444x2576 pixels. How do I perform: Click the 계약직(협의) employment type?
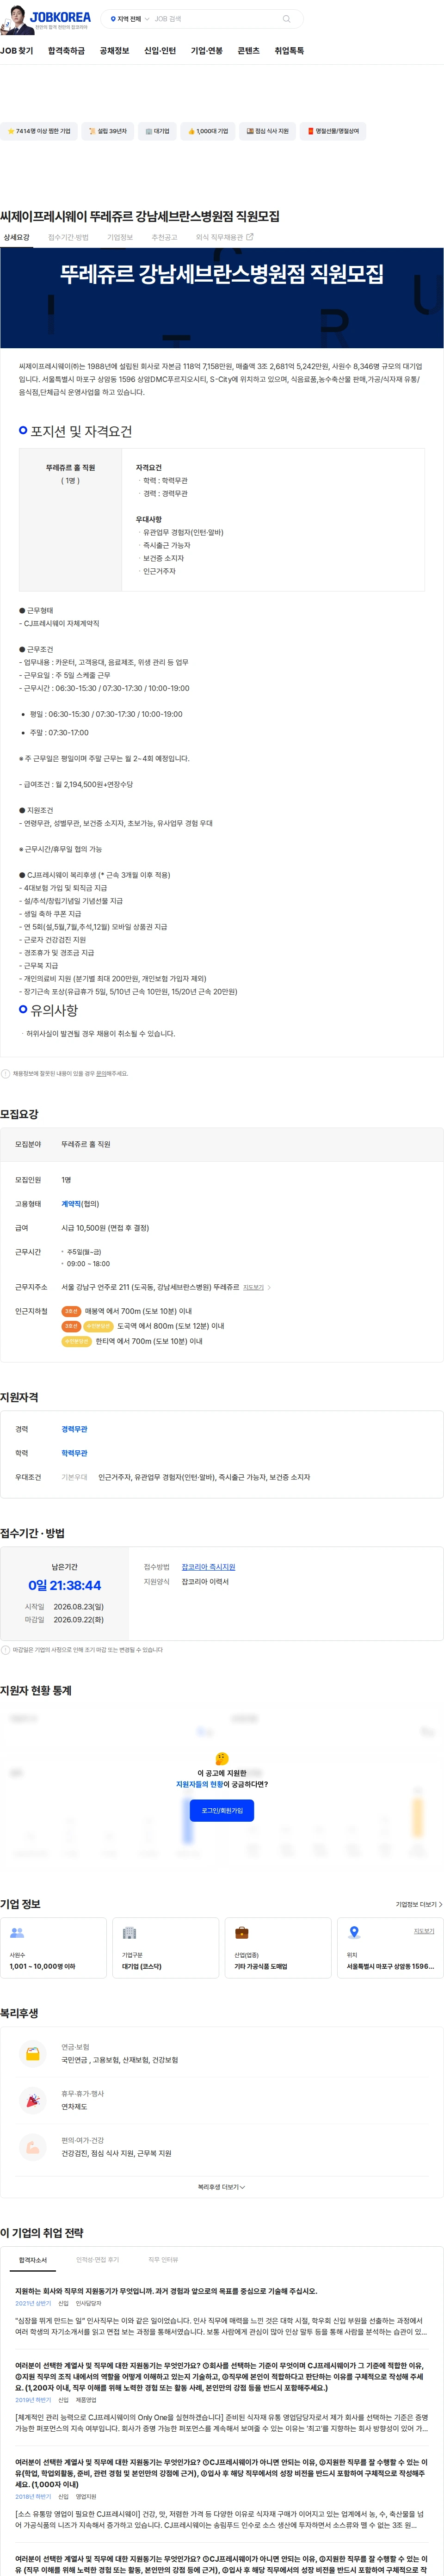click(x=80, y=1203)
